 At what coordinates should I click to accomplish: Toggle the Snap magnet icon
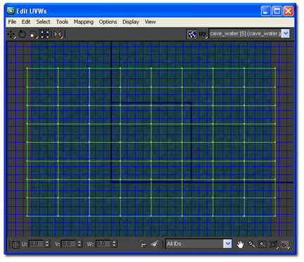click(285, 244)
